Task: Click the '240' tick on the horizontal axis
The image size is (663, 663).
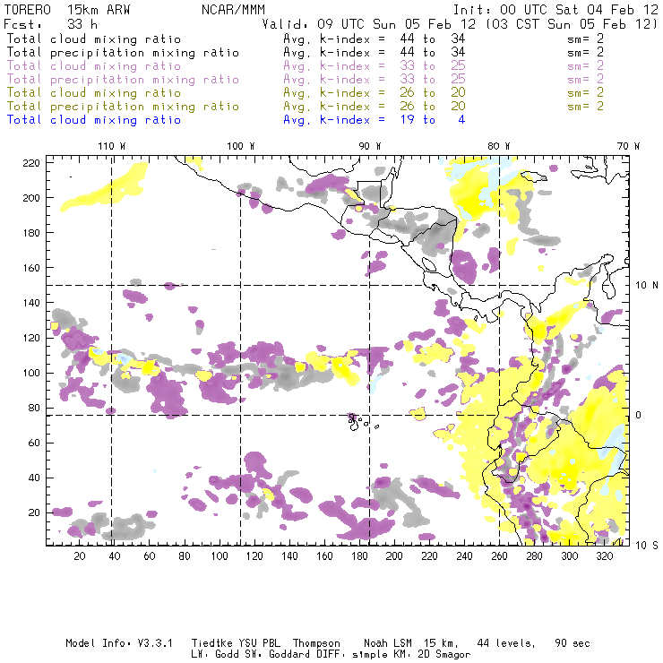Action: coord(464,556)
